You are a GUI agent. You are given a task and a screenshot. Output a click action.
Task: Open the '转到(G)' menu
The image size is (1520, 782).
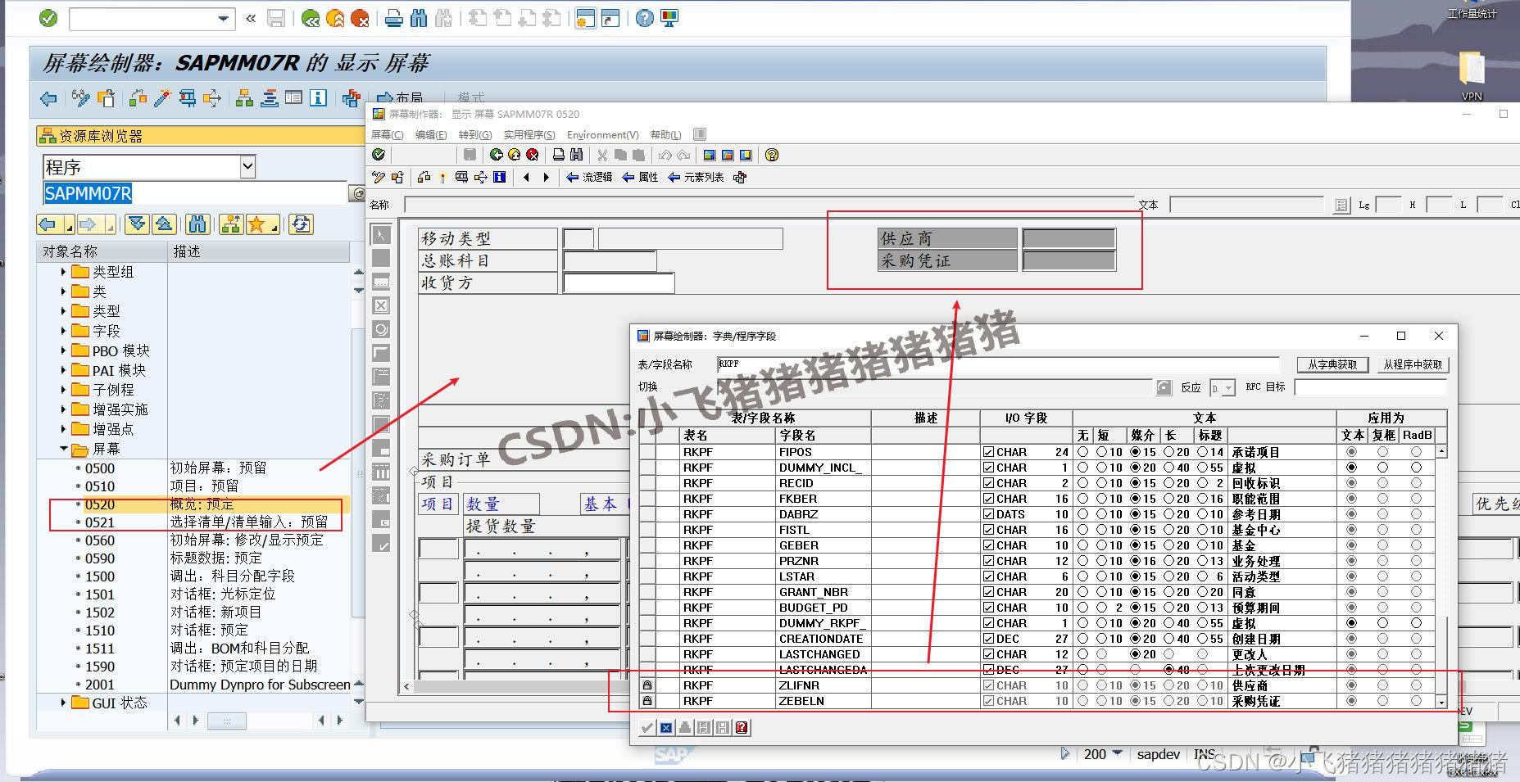475,134
